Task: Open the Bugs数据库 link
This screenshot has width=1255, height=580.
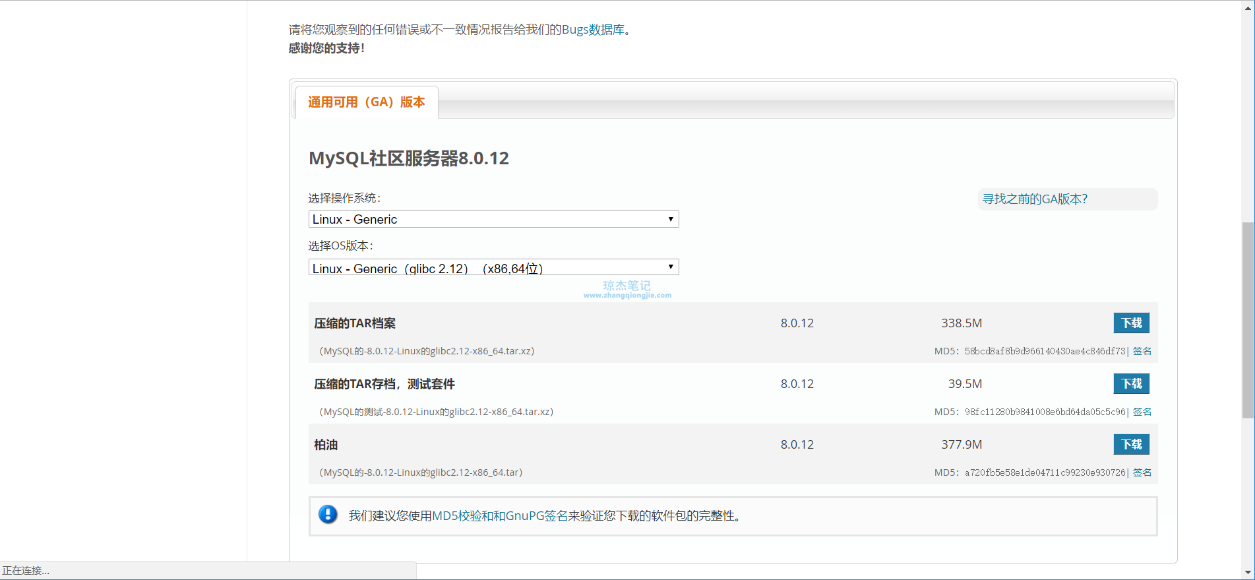Action: 593,30
